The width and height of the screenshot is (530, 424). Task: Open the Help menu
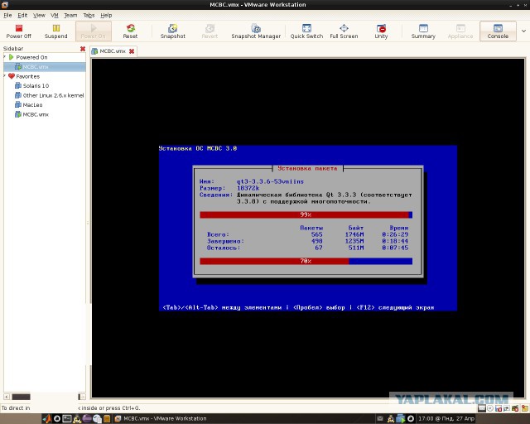(x=106, y=15)
